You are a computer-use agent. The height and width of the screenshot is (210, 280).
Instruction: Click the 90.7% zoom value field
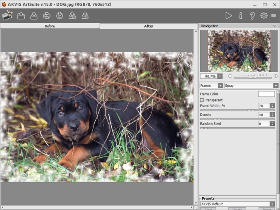(x=209, y=76)
